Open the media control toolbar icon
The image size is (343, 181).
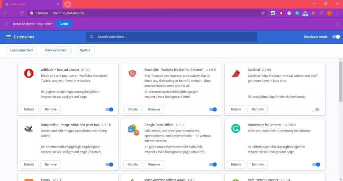pos(321,13)
